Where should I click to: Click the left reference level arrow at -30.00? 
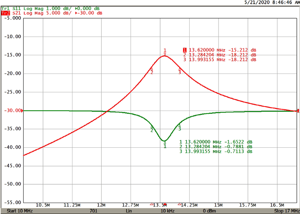[22, 111]
